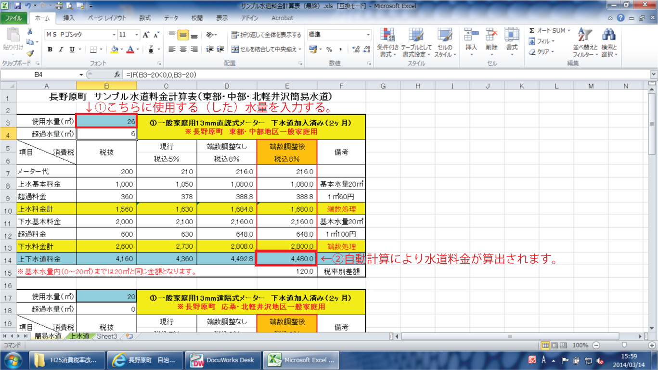Viewport: 658px width, 370px height.
Task: Click the Center horizontal alignment icon
Action: pos(183,50)
